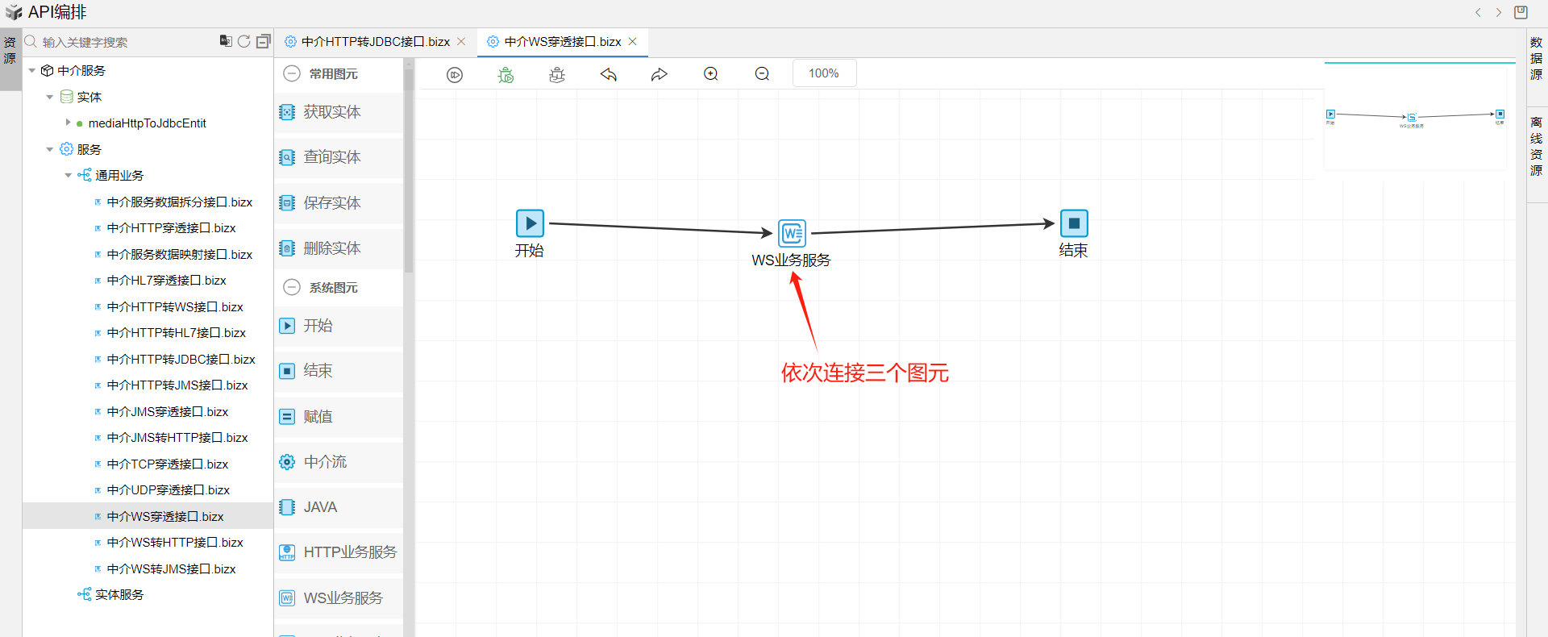
Task: Select the HTTP业务服务 palette element
Action: [x=339, y=552]
